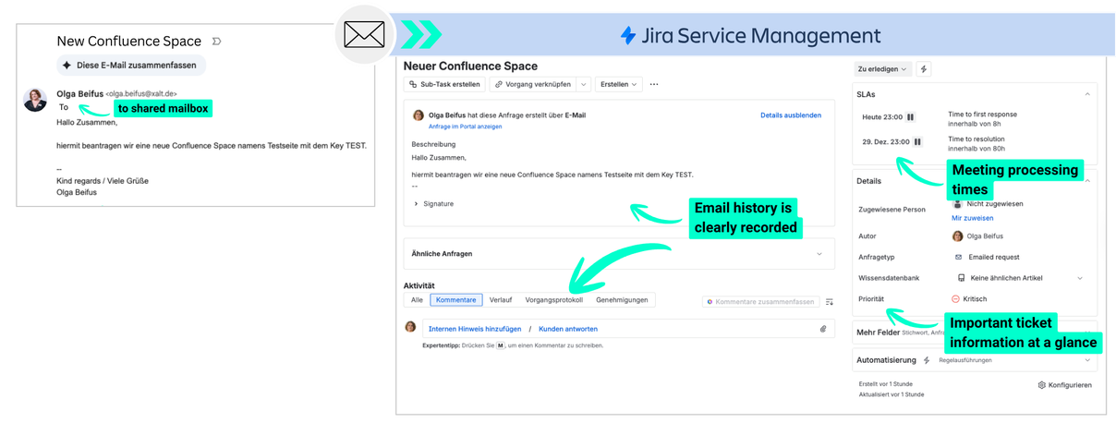The image size is (1116, 423).
Task: Click the Konfigurieren gear button
Action: pyautogui.click(x=1064, y=385)
